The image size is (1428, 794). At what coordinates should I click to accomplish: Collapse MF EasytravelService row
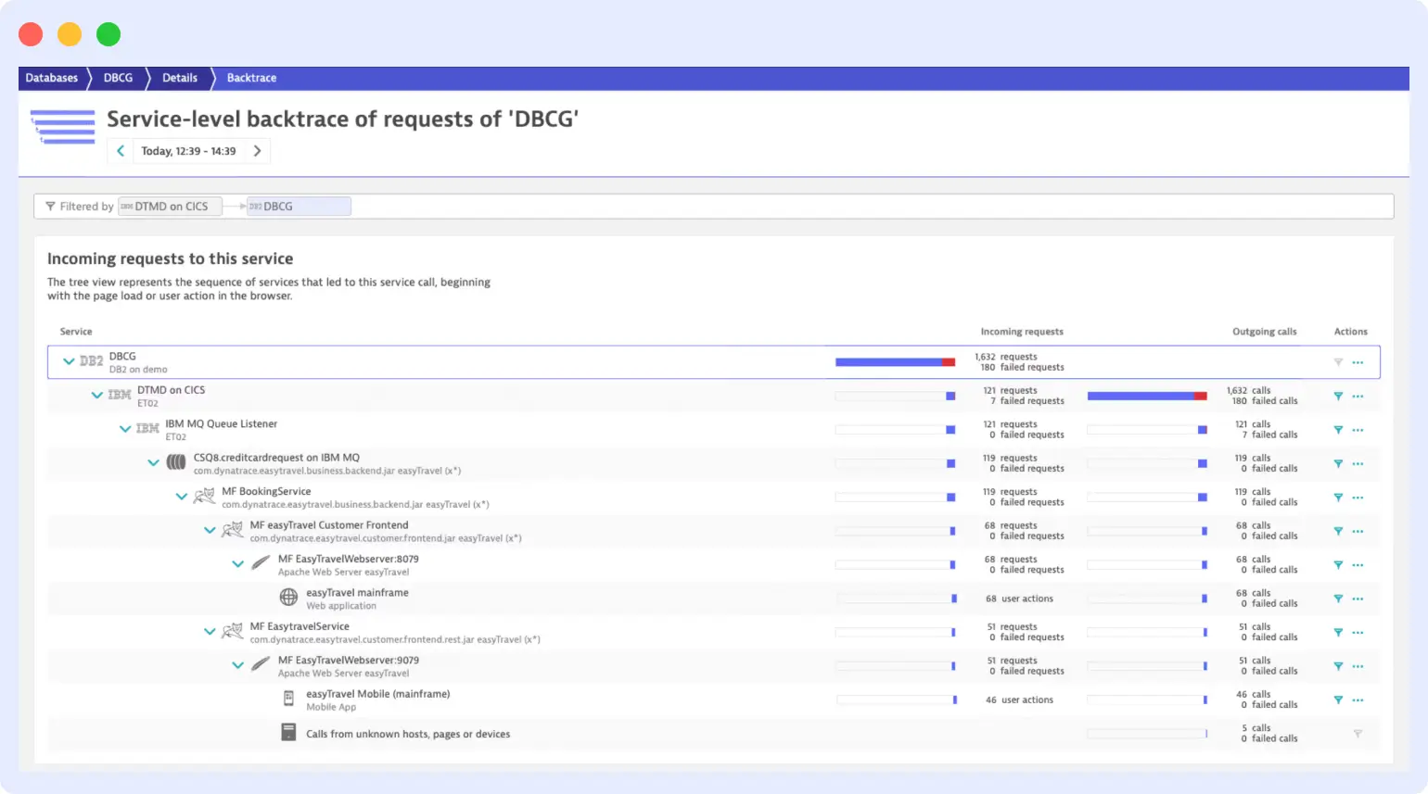tap(210, 632)
